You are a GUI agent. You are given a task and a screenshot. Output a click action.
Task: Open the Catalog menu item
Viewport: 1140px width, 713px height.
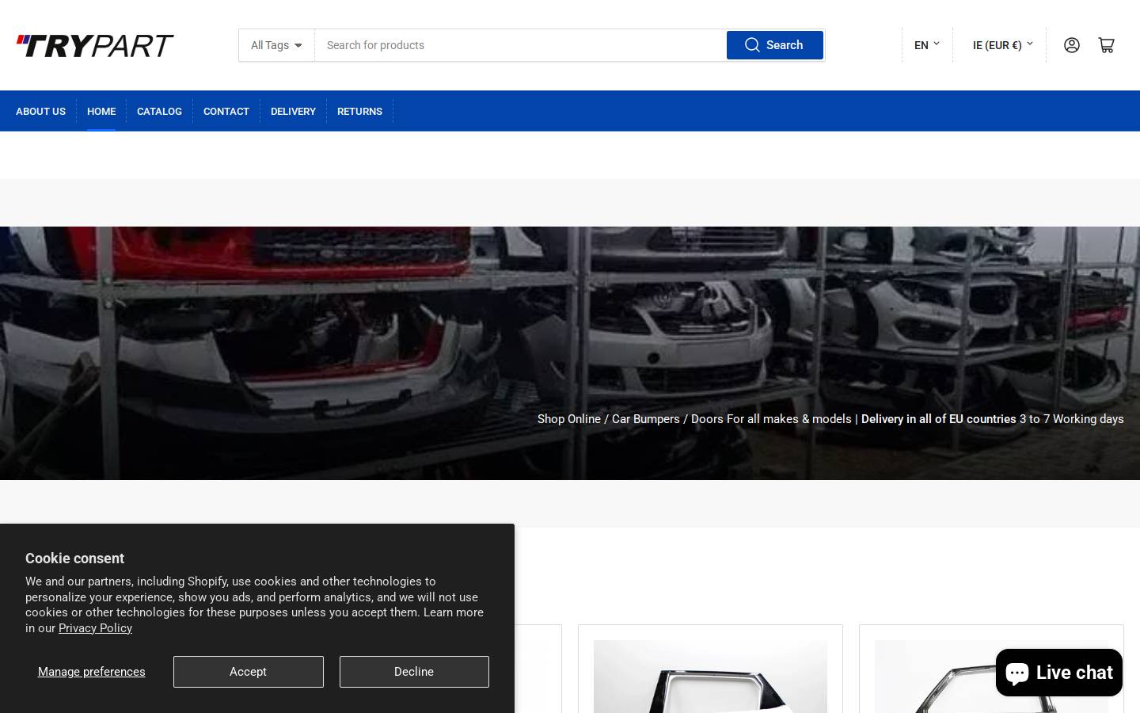point(159,111)
